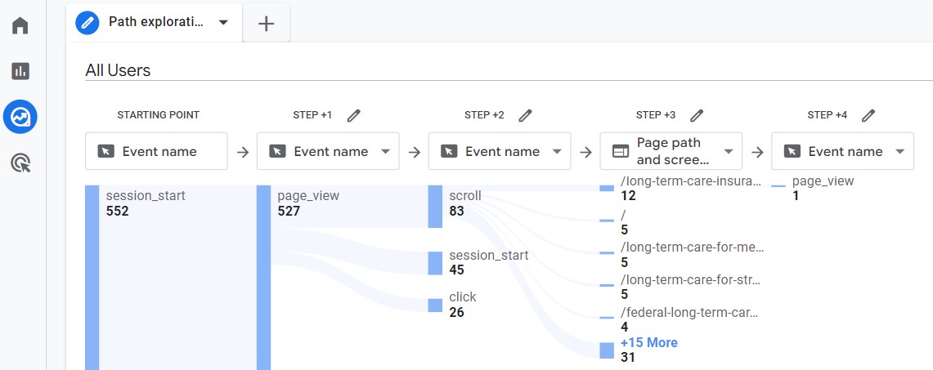Expand the Page path and screen dropdown
Image resolution: width=933 pixels, height=370 pixels.
(671, 151)
